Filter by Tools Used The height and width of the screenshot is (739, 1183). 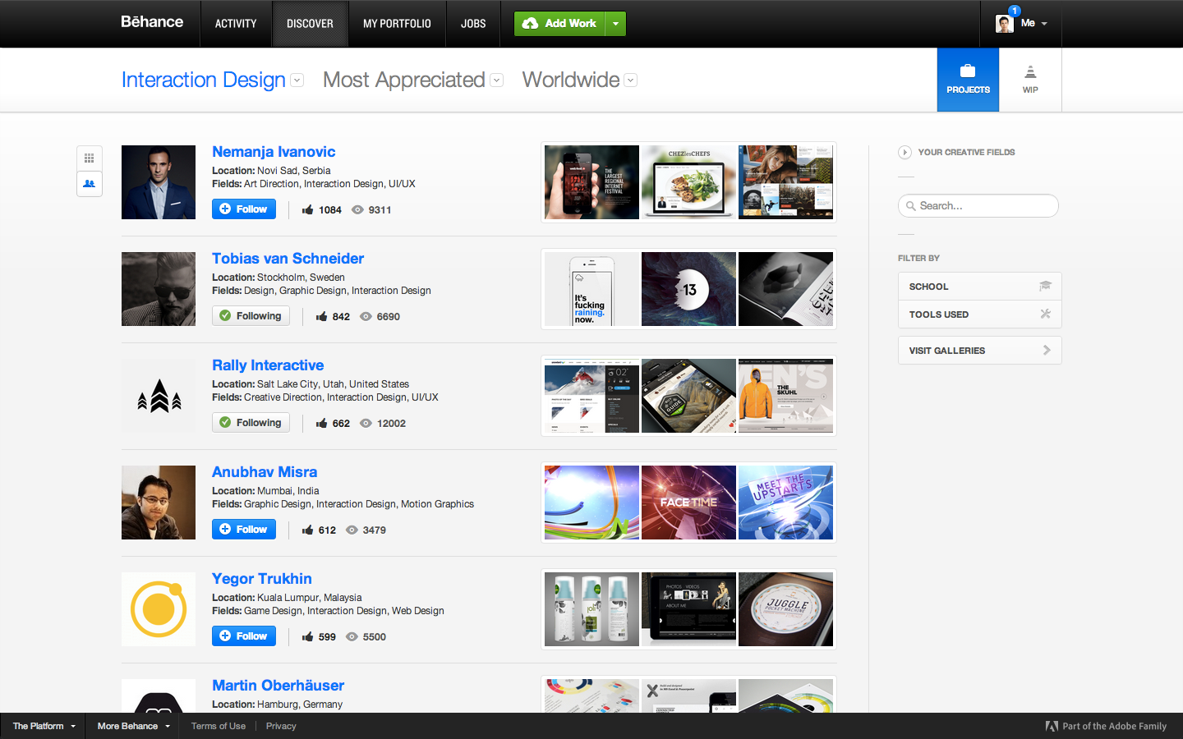[979, 314]
